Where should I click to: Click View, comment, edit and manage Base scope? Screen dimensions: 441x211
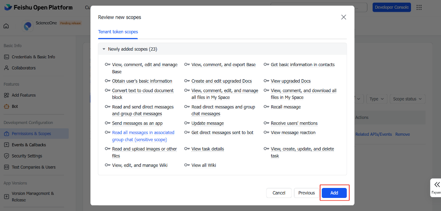coord(145,68)
